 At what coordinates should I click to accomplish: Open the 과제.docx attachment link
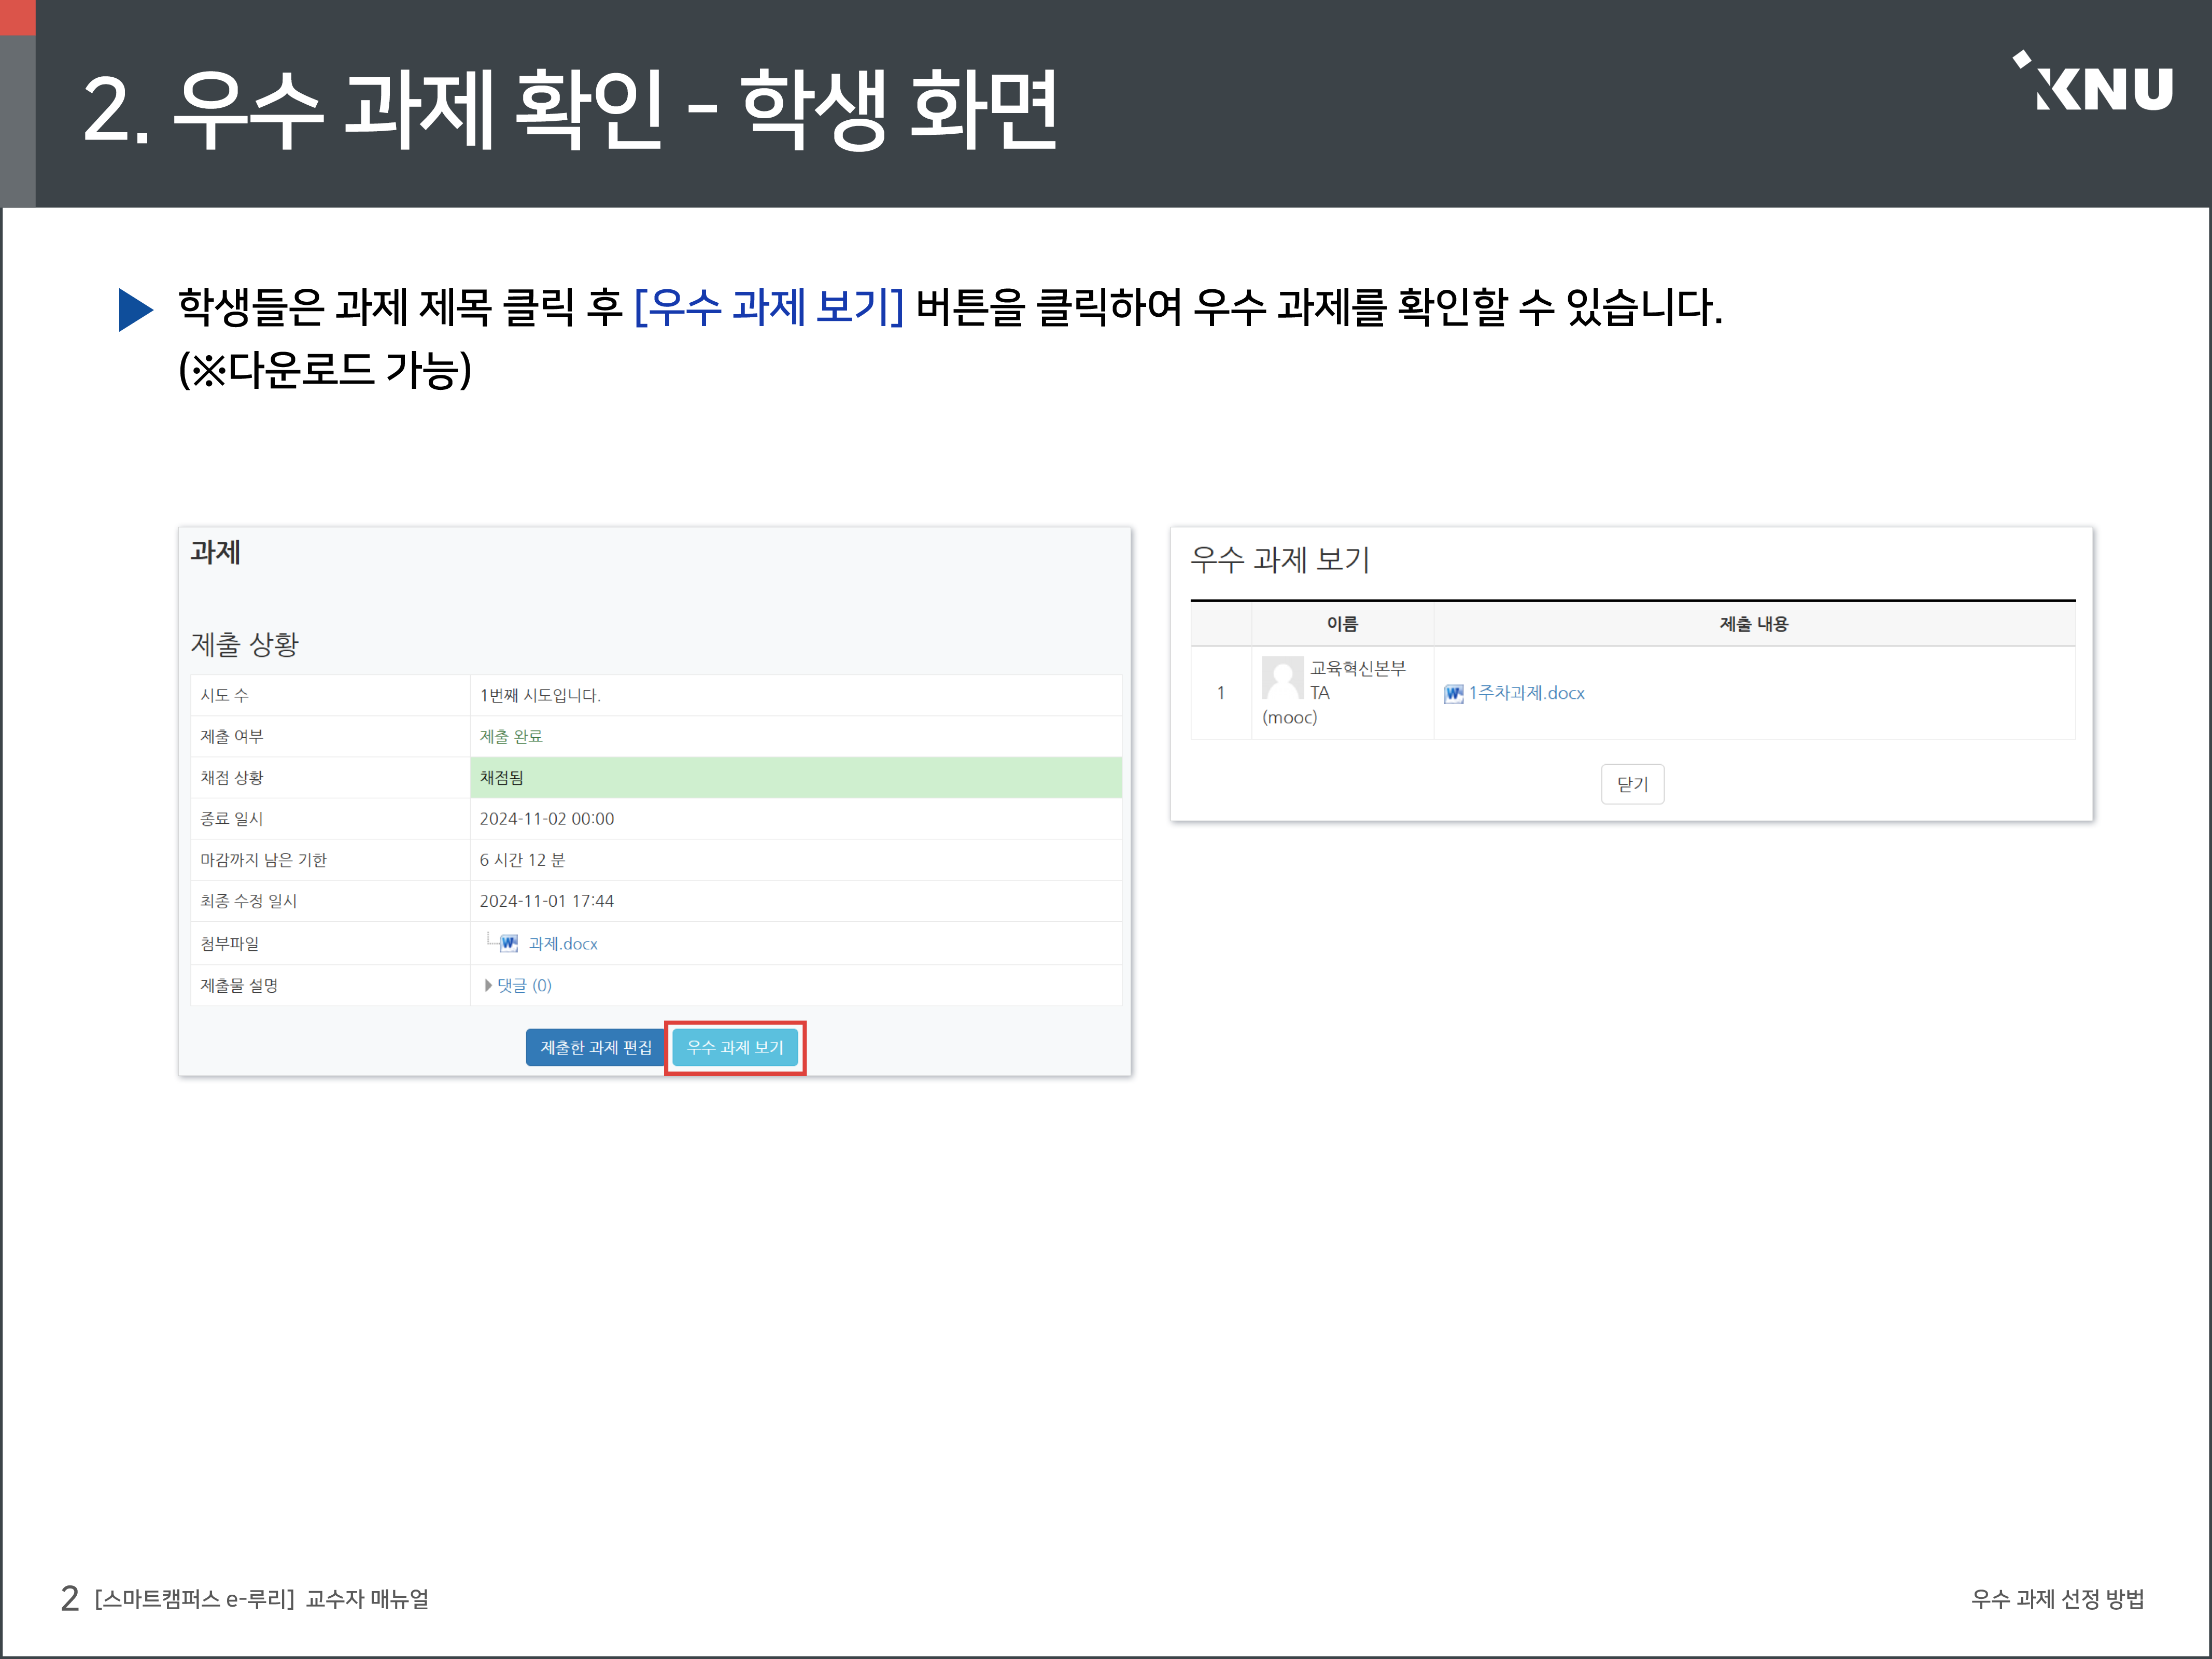pyautogui.click(x=563, y=943)
